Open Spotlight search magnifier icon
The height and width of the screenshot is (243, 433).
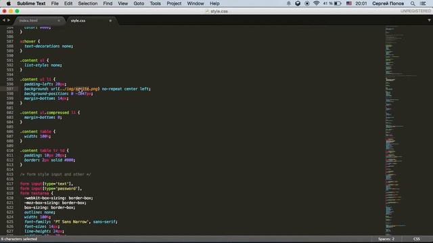413,3
